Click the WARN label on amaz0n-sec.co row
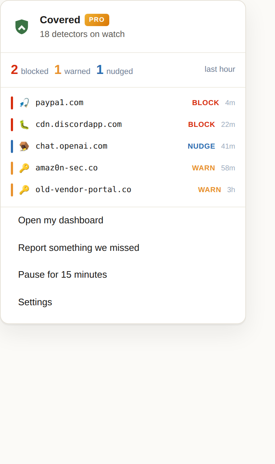Image resolution: width=275 pixels, height=464 pixels. pyautogui.click(x=203, y=168)
